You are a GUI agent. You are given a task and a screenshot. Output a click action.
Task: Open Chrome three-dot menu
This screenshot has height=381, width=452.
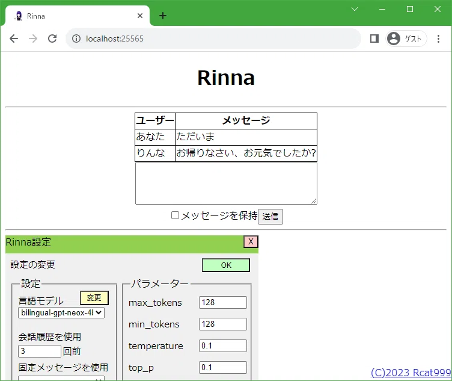click(x=438, y=39)
